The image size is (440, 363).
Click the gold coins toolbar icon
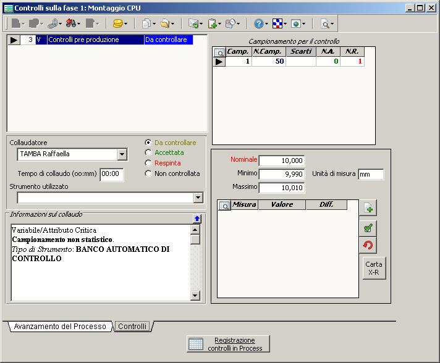[x=117, y=24]
